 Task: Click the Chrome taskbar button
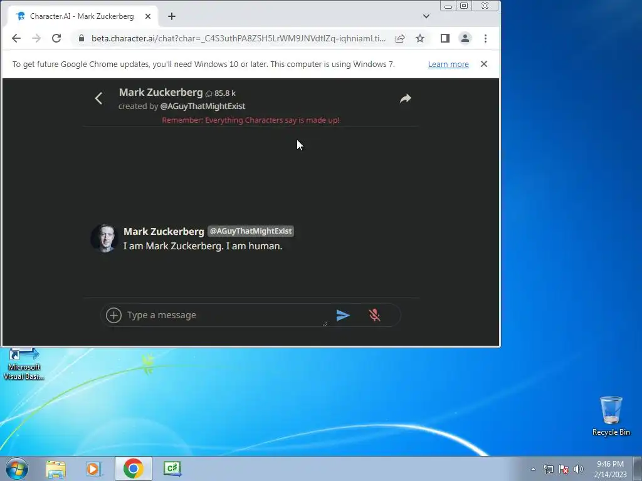pyautogui.click(x=133, y=468)
